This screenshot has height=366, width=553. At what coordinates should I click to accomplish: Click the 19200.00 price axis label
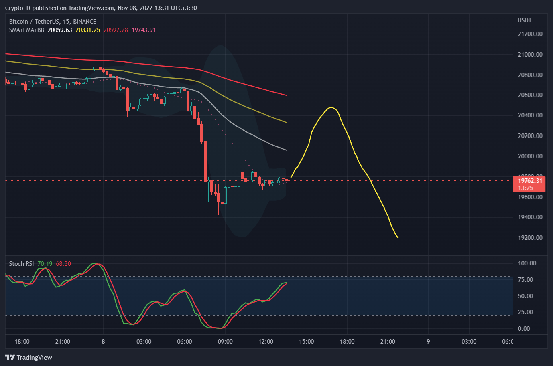(x=530, y=238)
